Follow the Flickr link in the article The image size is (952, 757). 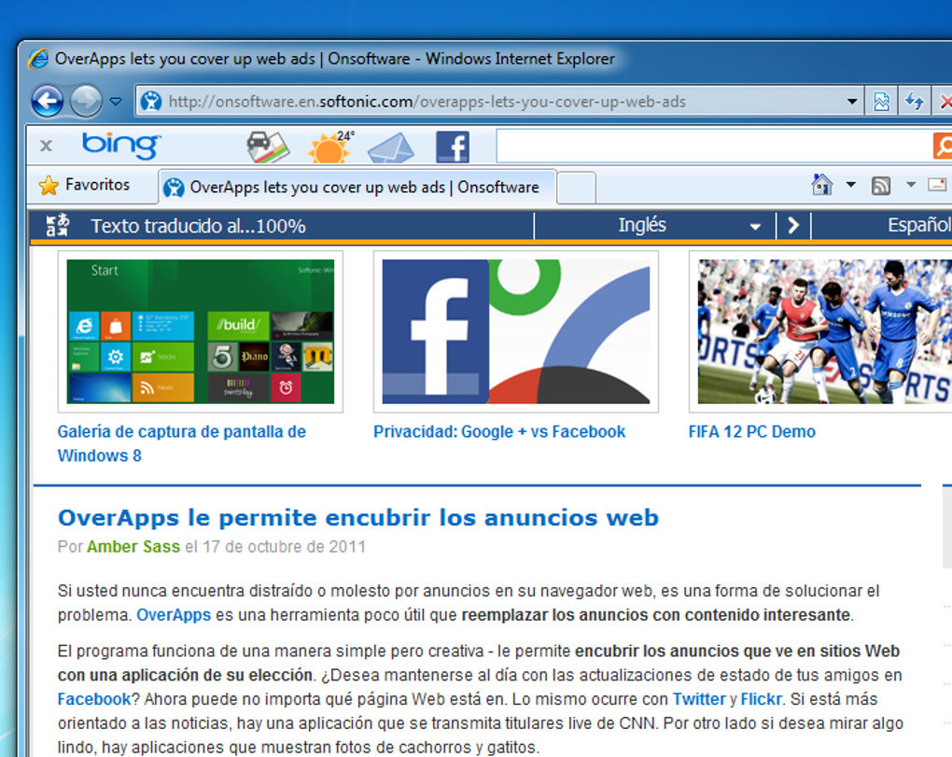tap(762, 699)
